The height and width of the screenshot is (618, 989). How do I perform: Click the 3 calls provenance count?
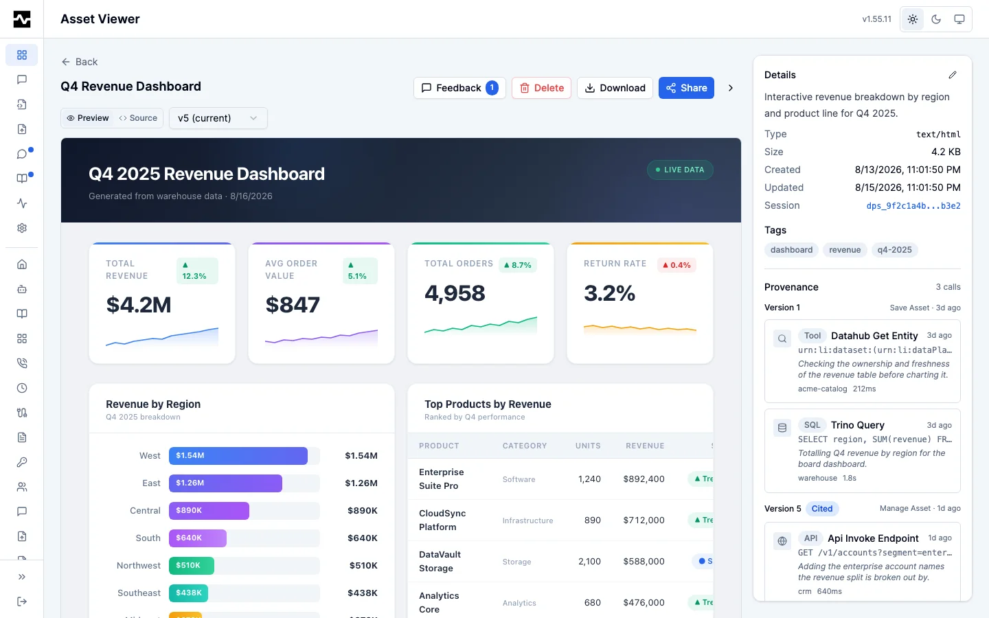pos(948,287)
